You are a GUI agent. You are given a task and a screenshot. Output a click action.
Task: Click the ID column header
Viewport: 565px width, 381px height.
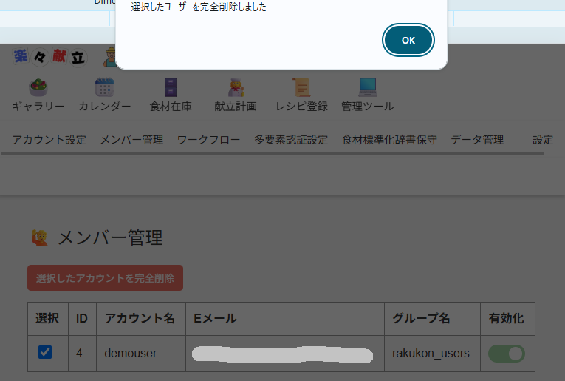pyautogui.click(x=82, y=318)
